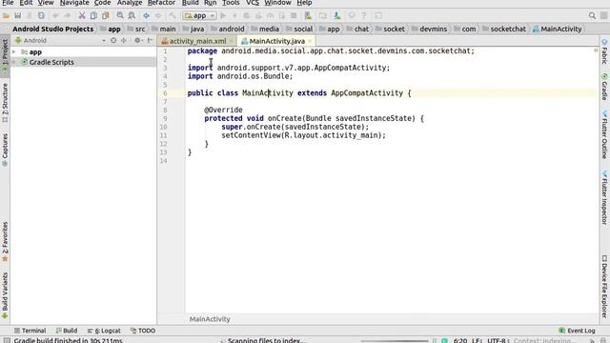The height and width of the screenshot is (343, 610).
Task: Click the SDK Manager download icon
Action: point(336,16)
